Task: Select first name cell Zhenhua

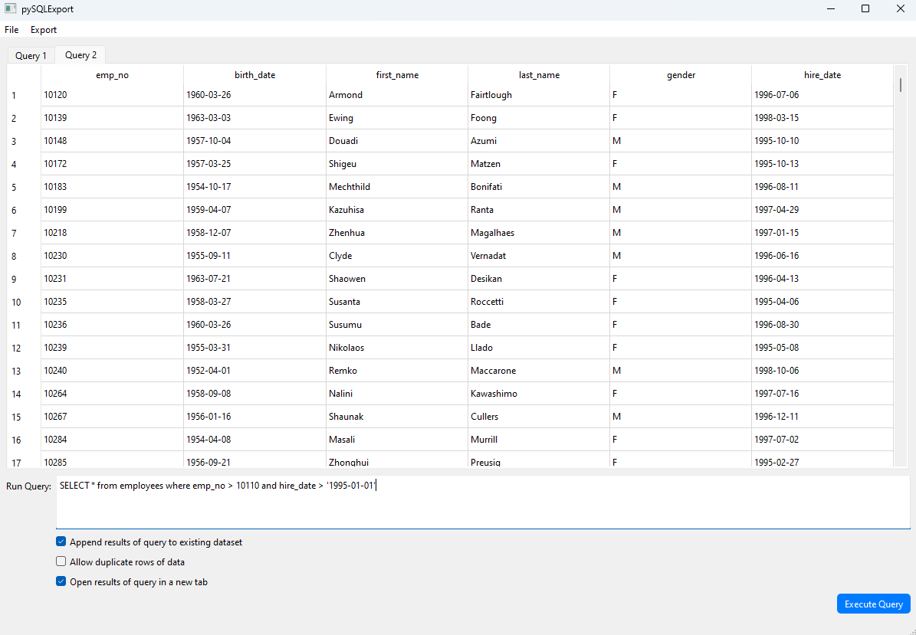Action: coord(397,233)
